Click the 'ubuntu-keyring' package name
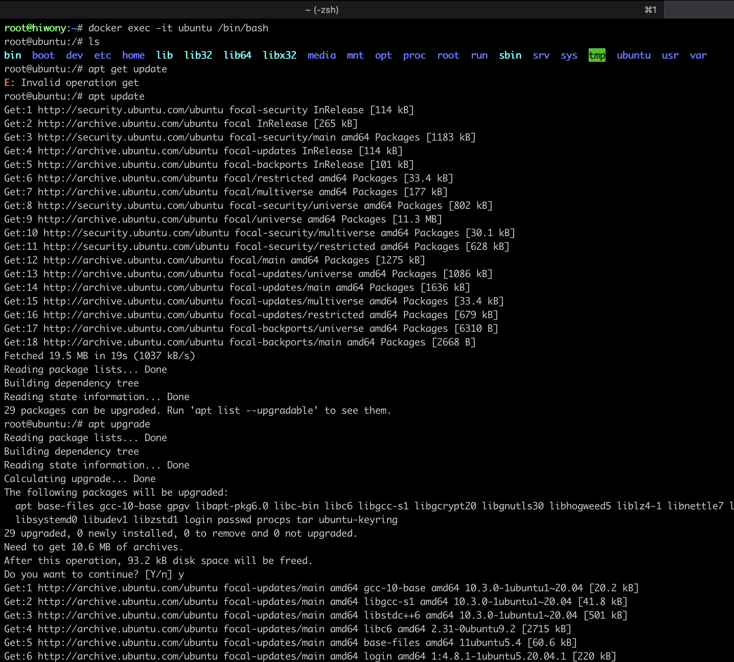Screen dimensions: 734x662 click(358, 520)
